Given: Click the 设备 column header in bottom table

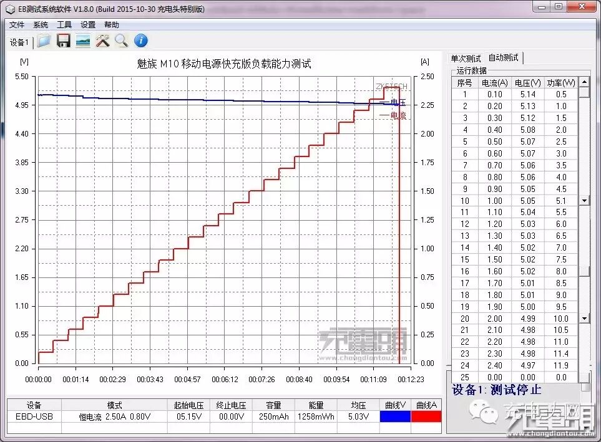Looking at the screenshot, I should point(34,405).
